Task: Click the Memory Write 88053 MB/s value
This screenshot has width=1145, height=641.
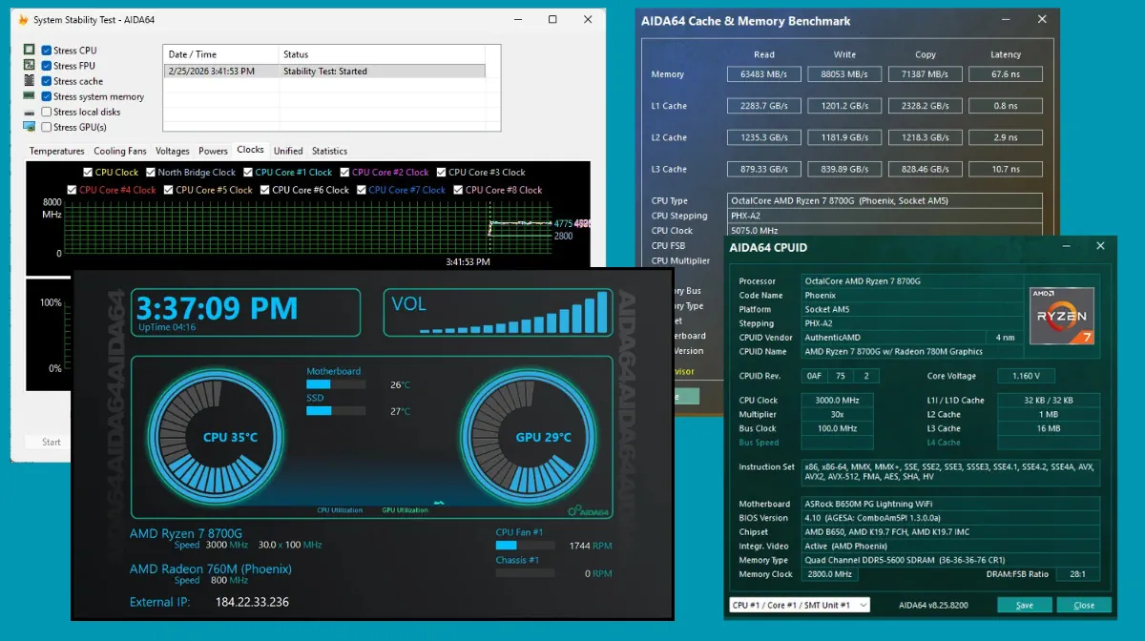Action: [x=844, y=74]
